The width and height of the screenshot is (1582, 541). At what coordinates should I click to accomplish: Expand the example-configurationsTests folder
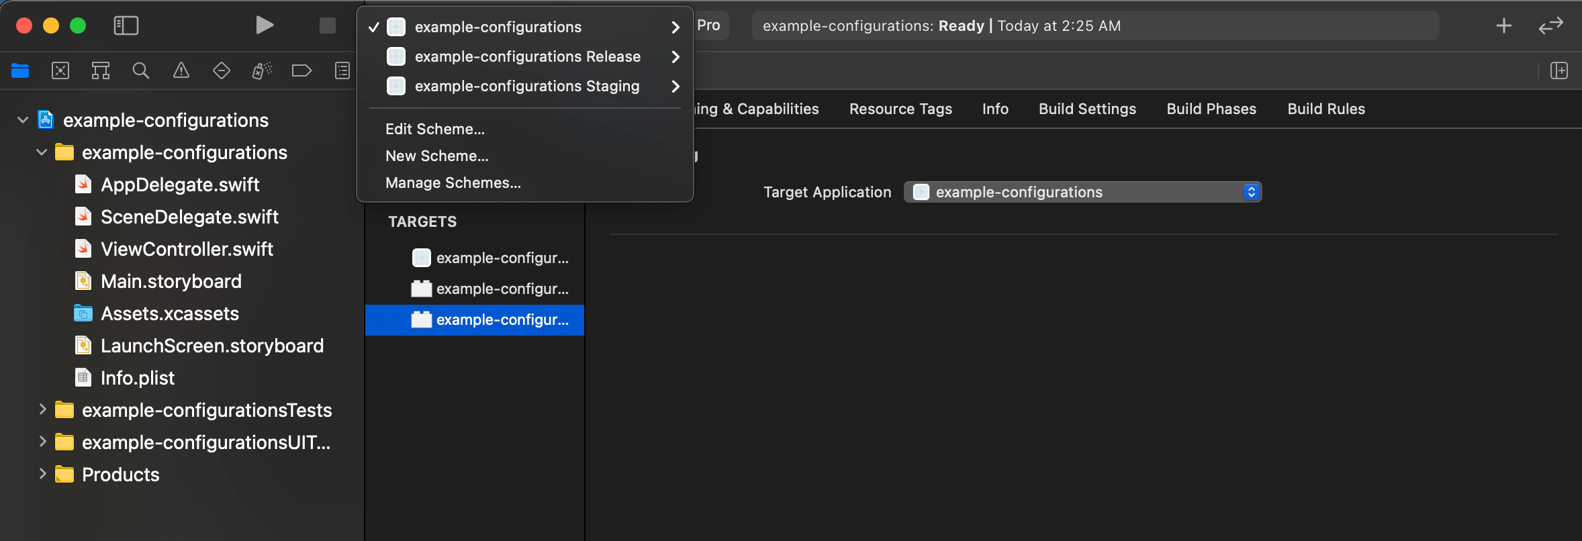click(x=42, y=409)
